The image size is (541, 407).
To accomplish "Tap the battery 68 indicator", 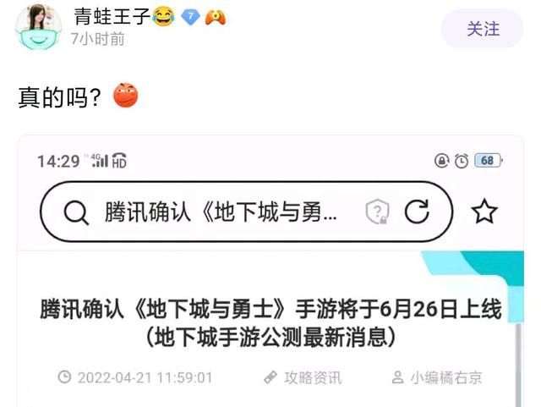I will 489,160.
